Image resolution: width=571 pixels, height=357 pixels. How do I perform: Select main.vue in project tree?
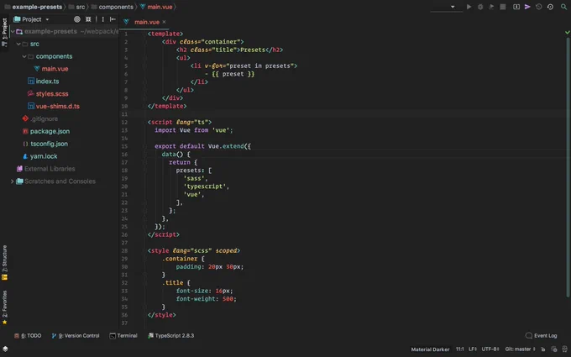point(55,69)
